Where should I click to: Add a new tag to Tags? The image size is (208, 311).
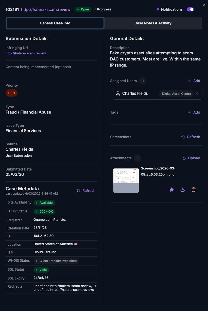point(194,112)
